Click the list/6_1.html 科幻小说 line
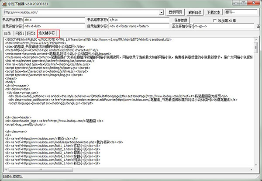 (53, 163)
